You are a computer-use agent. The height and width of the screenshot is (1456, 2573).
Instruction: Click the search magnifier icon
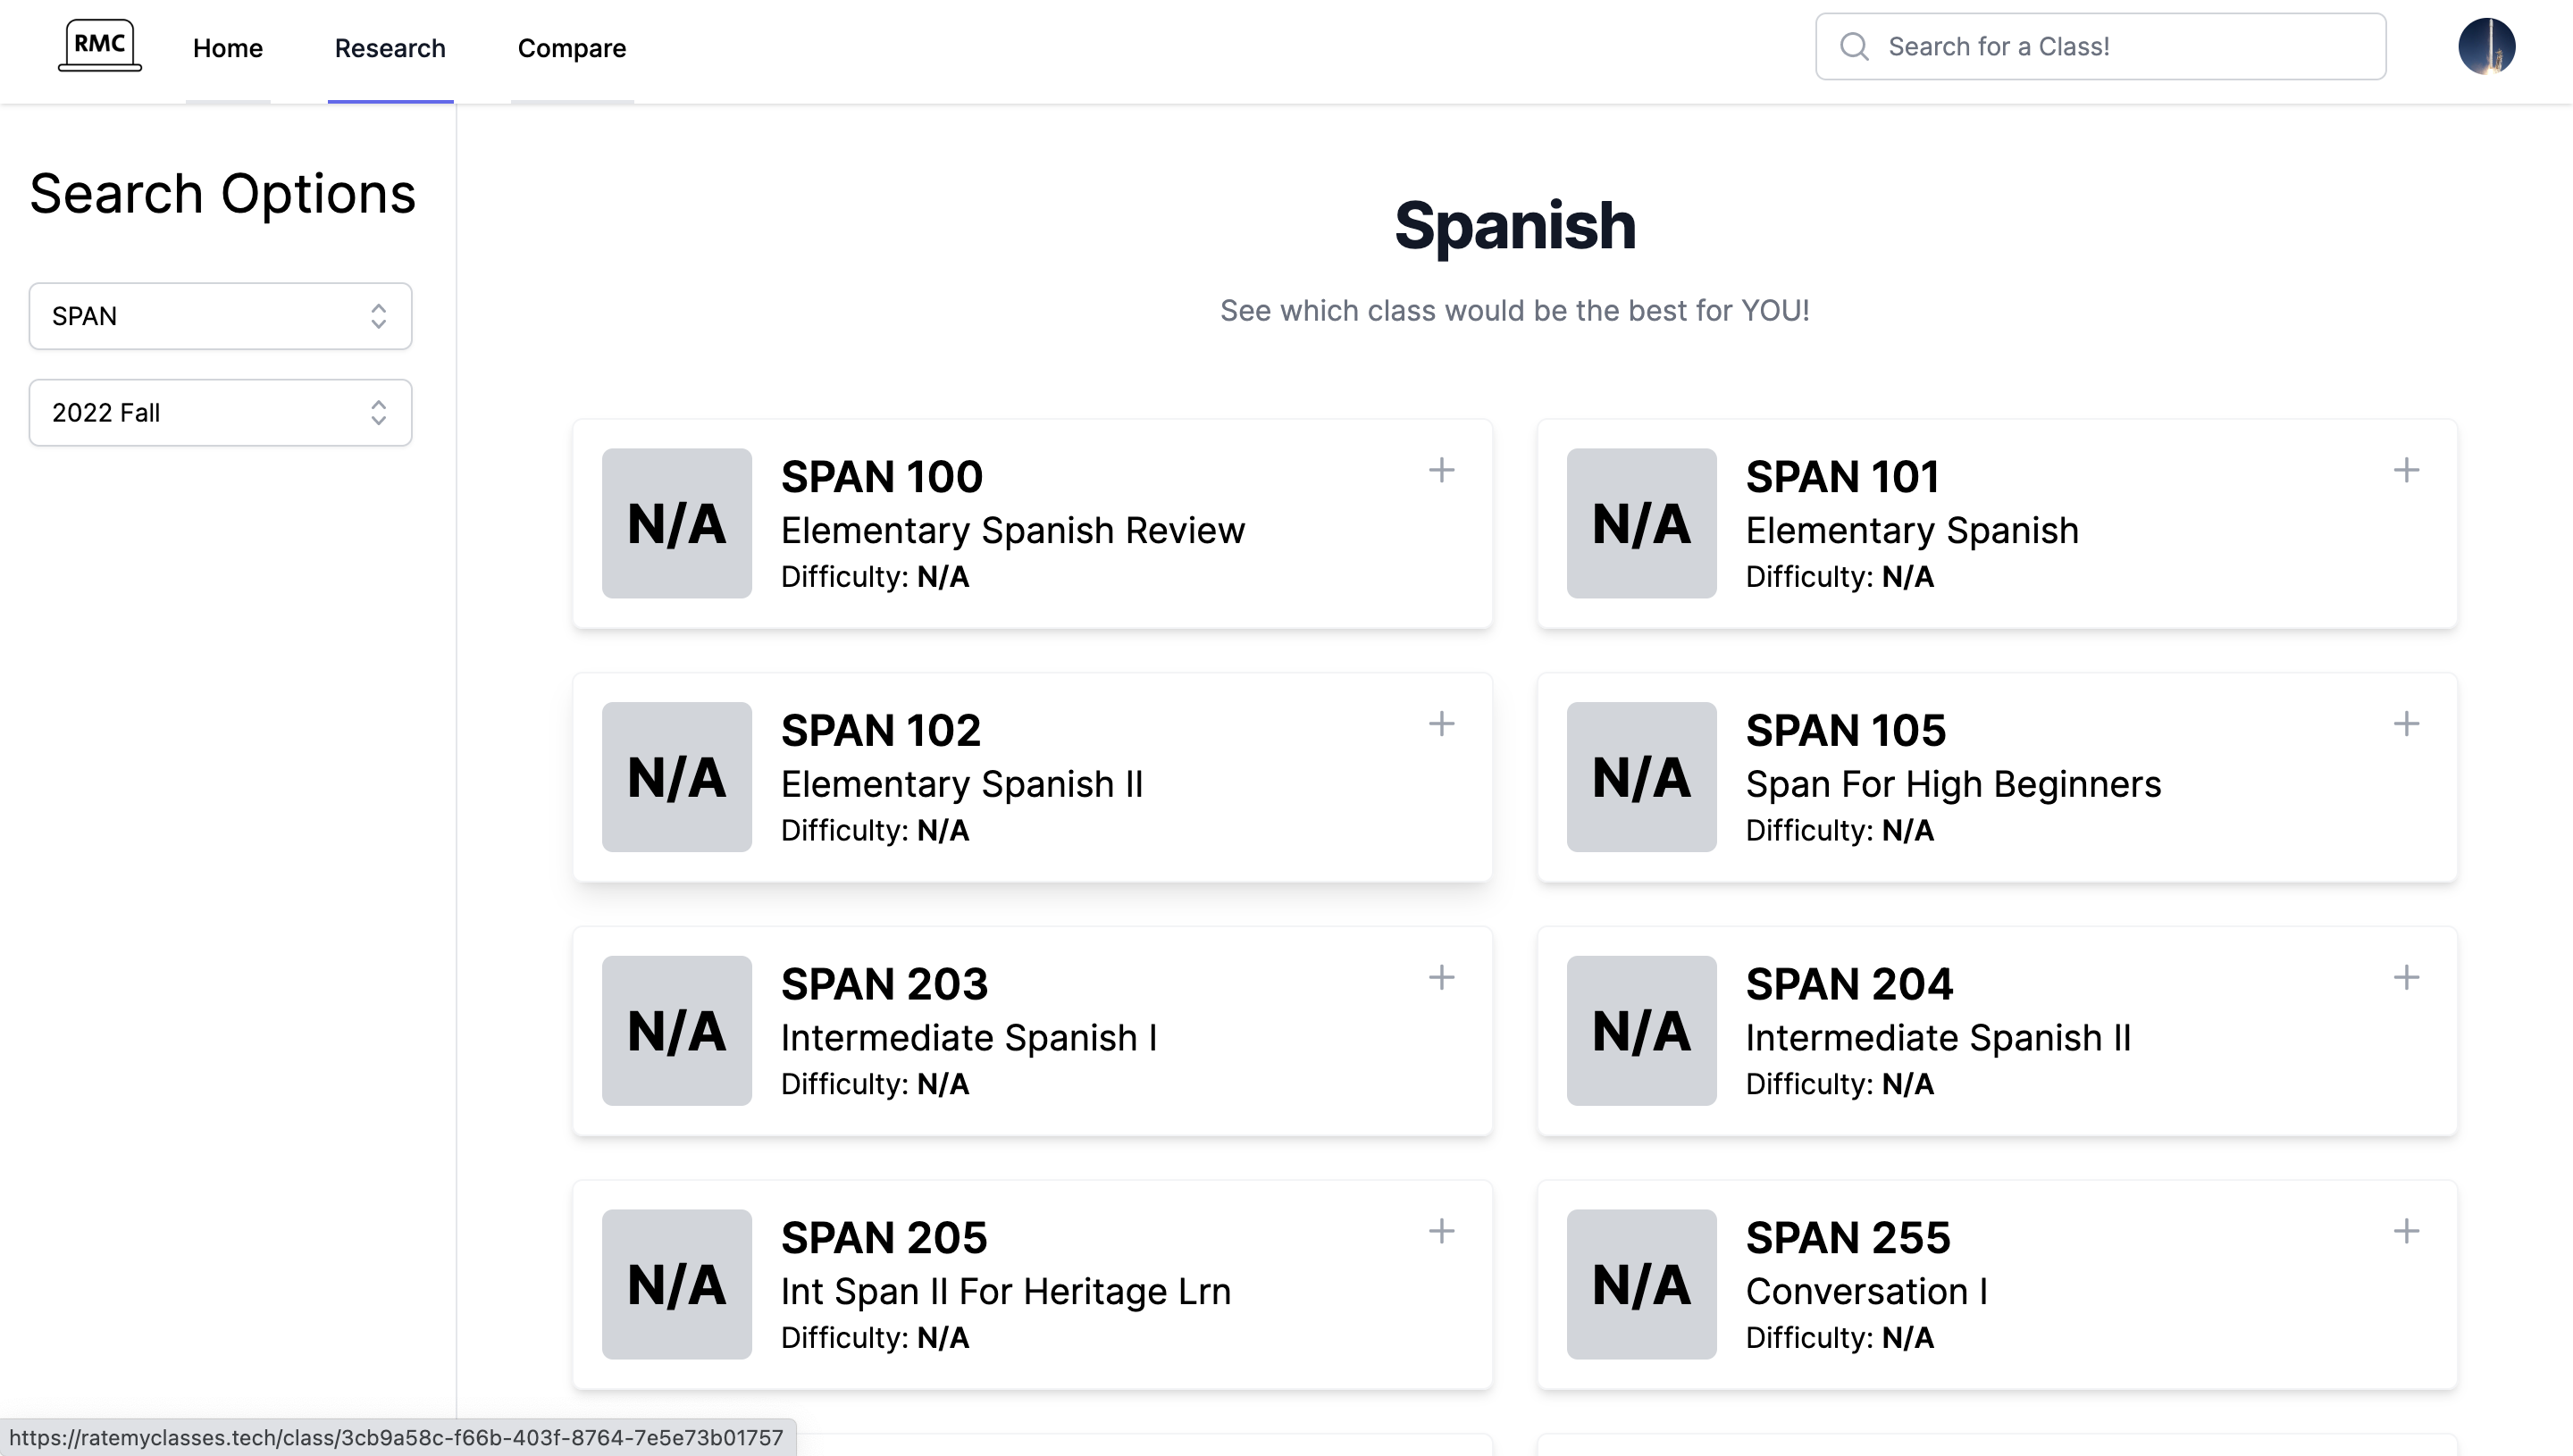coord(1854,47)
